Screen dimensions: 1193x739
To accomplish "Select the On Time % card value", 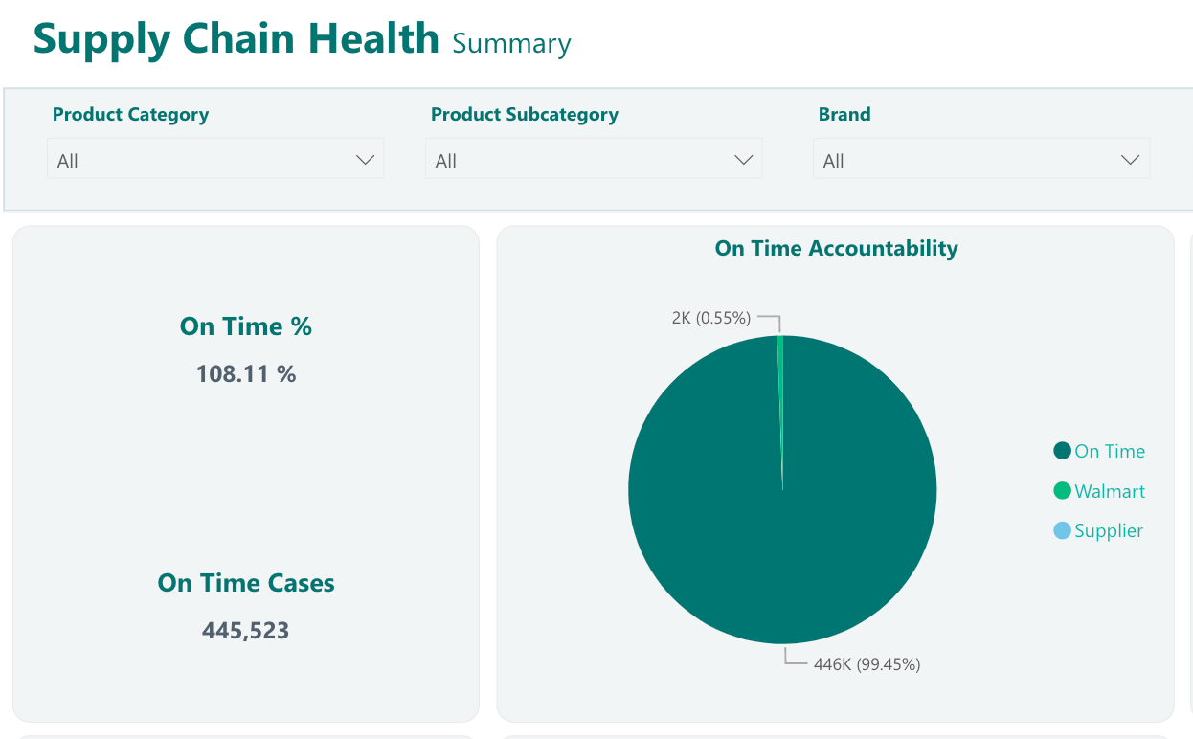I will [246, 373].
